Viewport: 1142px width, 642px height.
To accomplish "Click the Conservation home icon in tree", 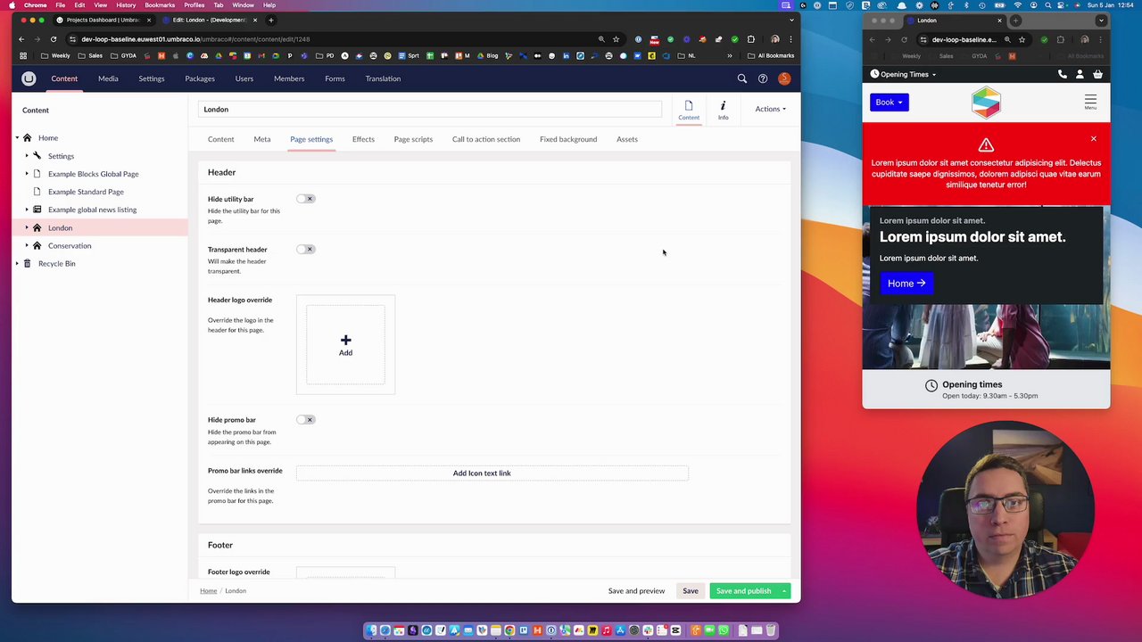I will [x=37, y=245].
